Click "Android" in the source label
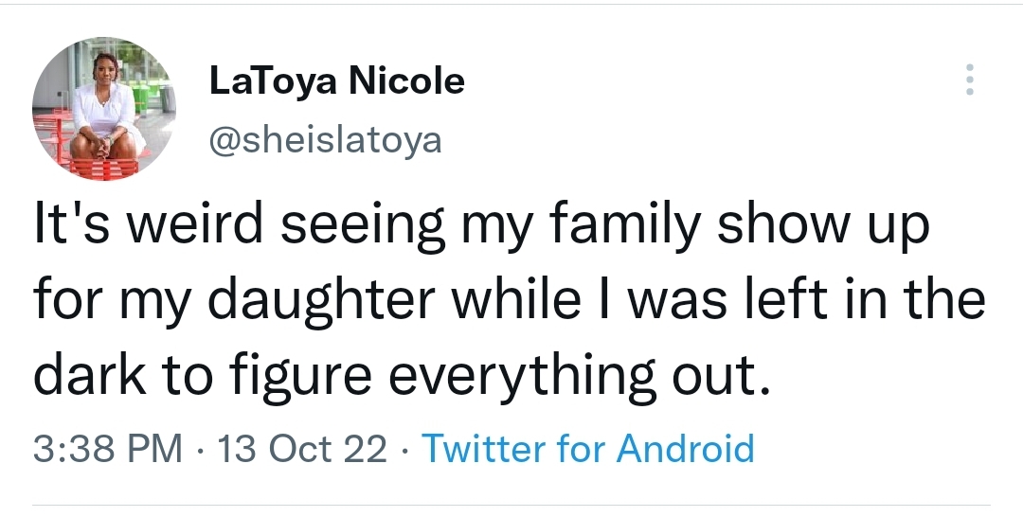1023x517 pixels. (686, 448)
